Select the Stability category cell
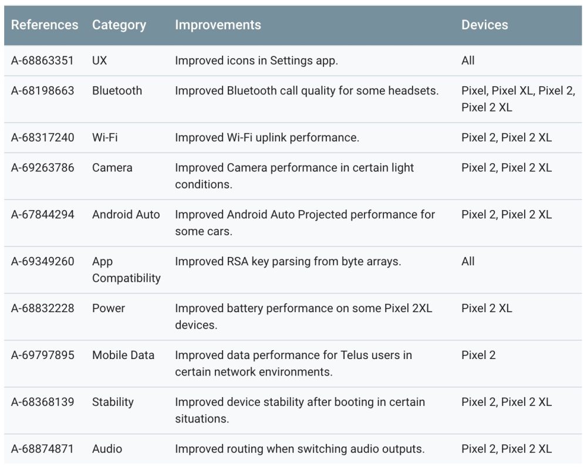Image resolution: width=587 pixels, height=467 pixels. coord(113,402)
